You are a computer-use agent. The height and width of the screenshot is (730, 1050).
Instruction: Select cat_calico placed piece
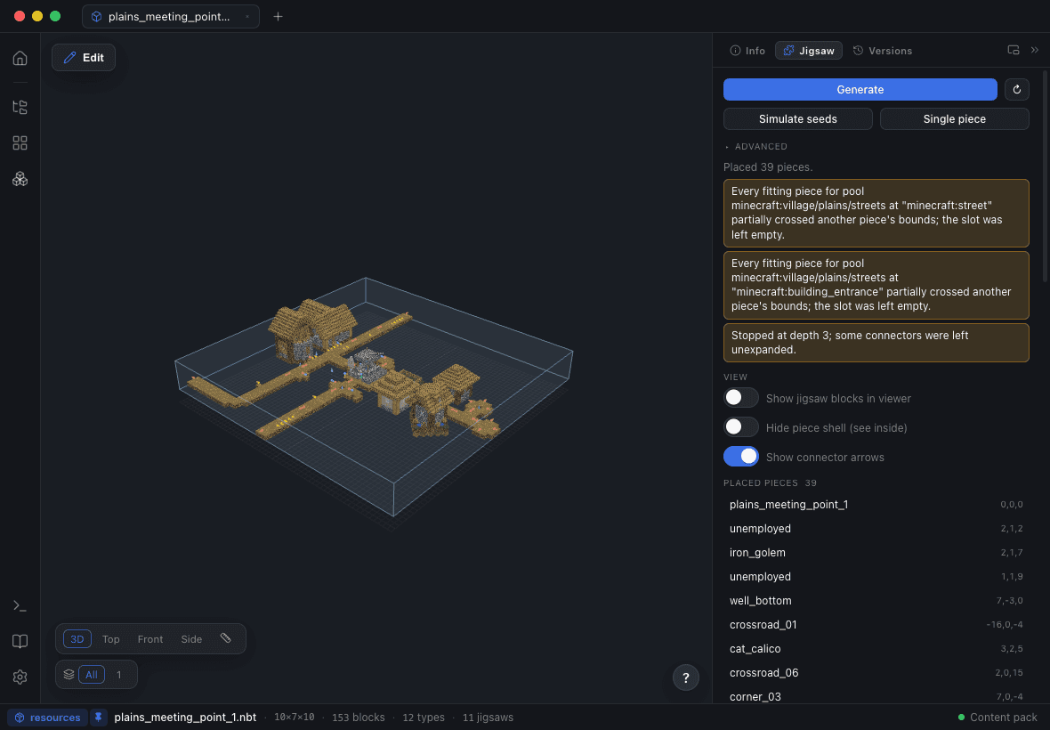click(876, 649)
